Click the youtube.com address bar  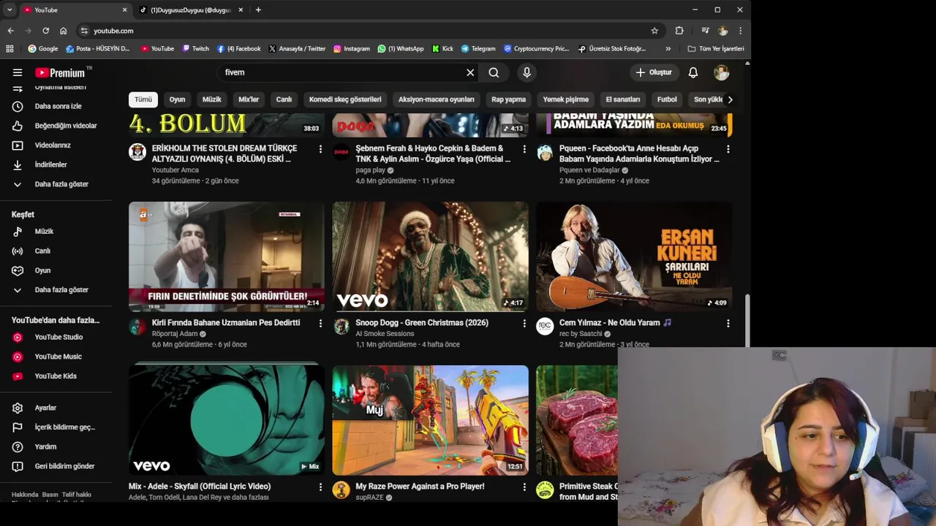366,31
